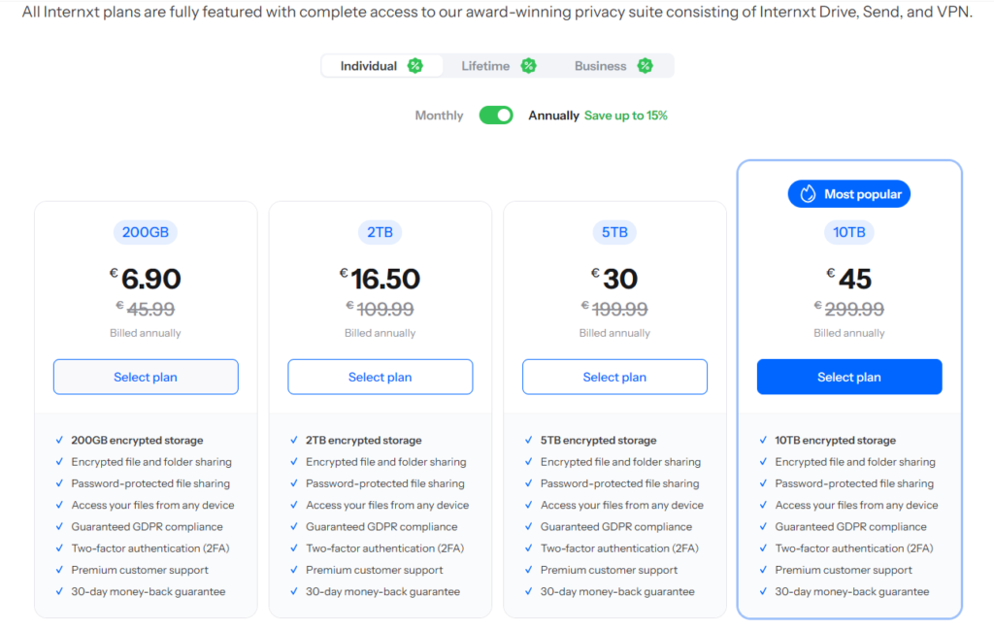Click checkmark beside 2TB encrypted storage

coord(294,440)
